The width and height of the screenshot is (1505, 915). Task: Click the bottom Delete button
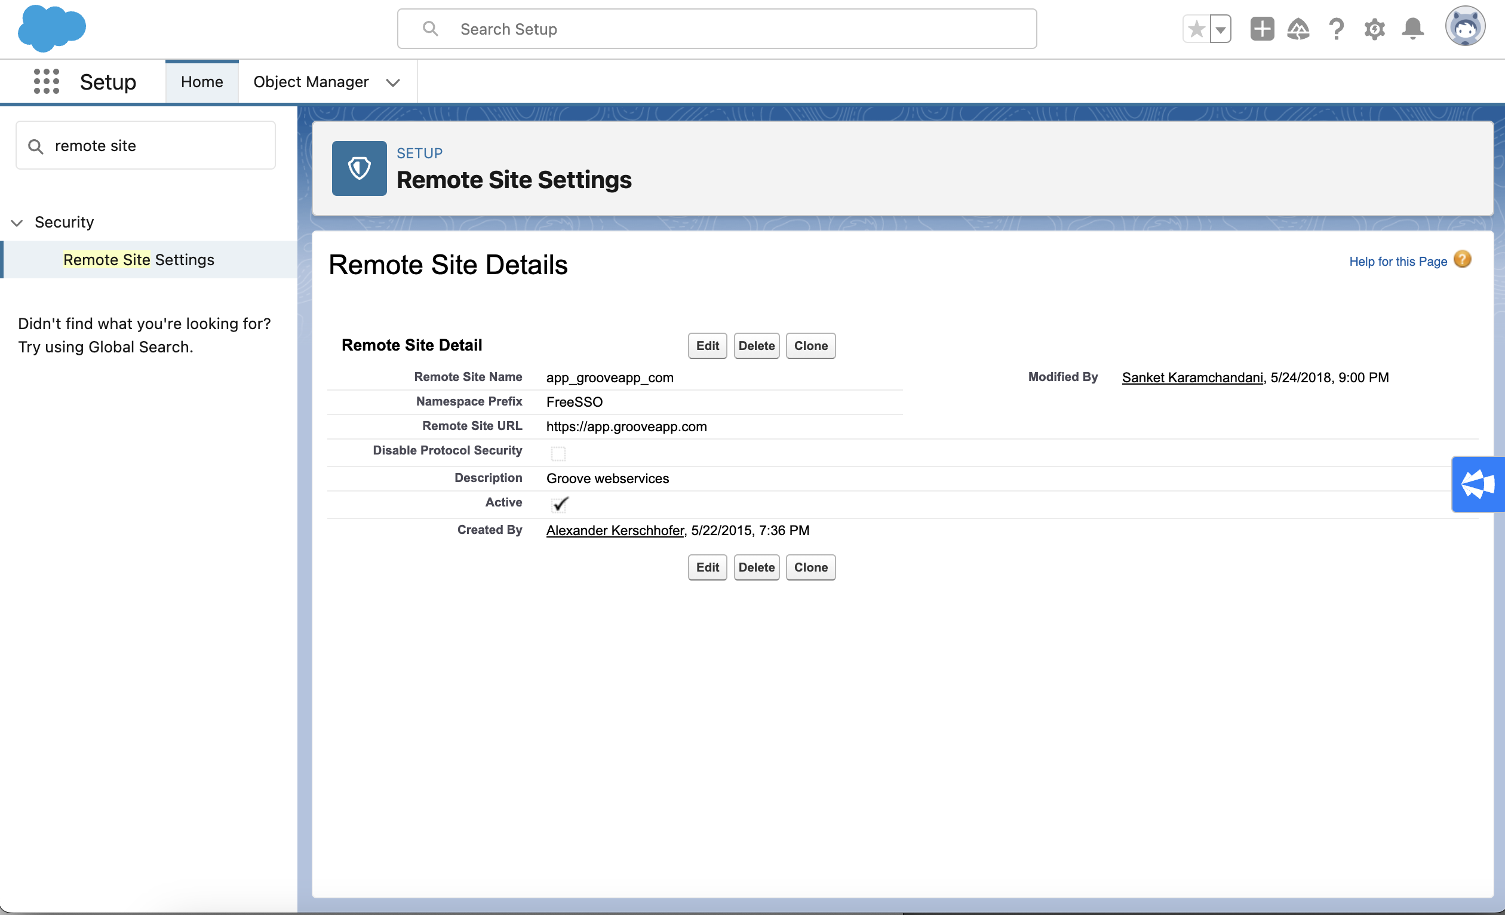(756, 567)
